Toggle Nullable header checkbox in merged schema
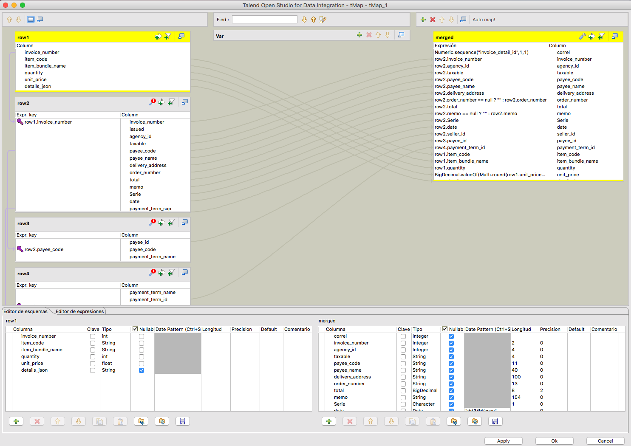631x446 pixels. [445, 329]
